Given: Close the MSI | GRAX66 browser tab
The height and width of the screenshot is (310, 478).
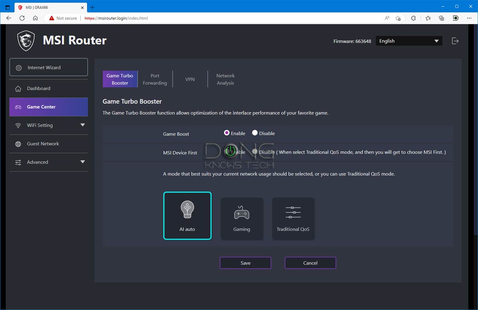Looking at the screenshot, I should [82, 7].
